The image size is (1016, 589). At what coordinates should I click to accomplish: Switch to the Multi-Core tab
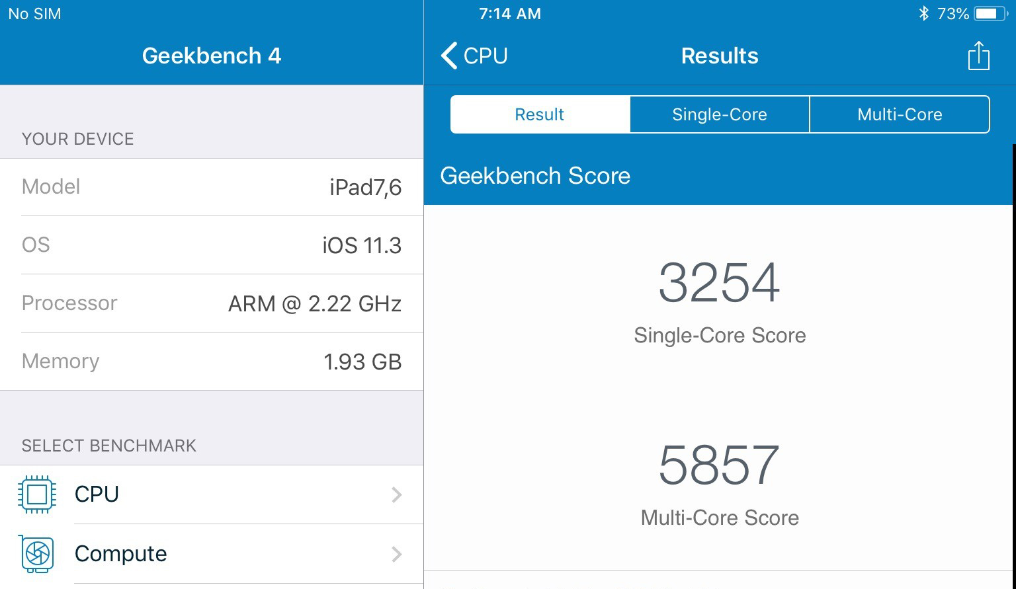pos(900,114)
